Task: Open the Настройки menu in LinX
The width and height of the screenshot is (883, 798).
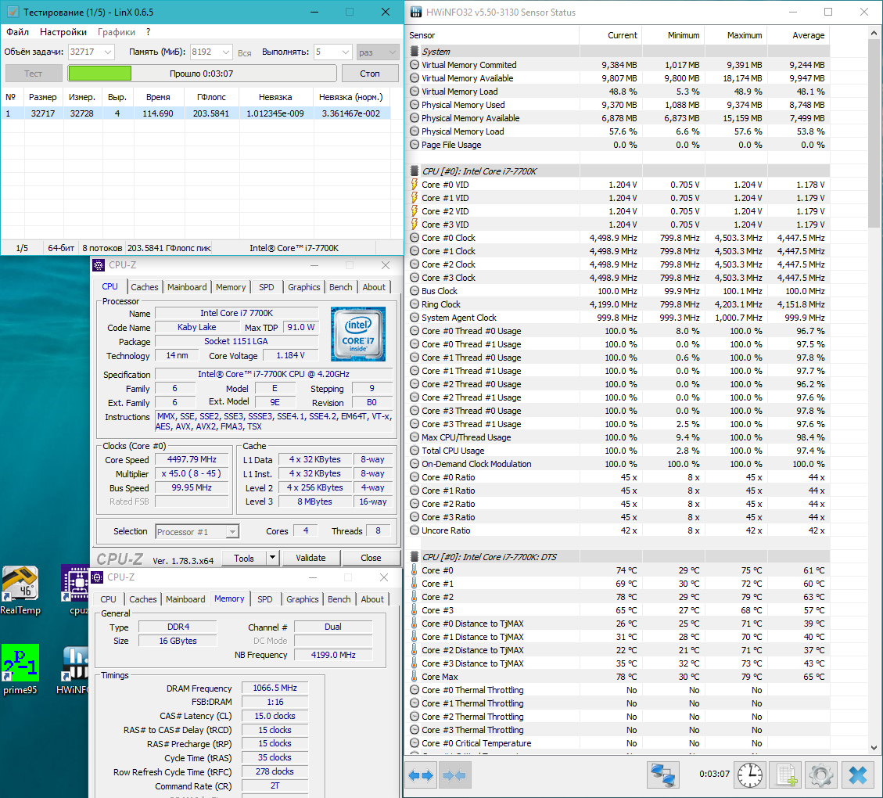Action: pos(63,32)
